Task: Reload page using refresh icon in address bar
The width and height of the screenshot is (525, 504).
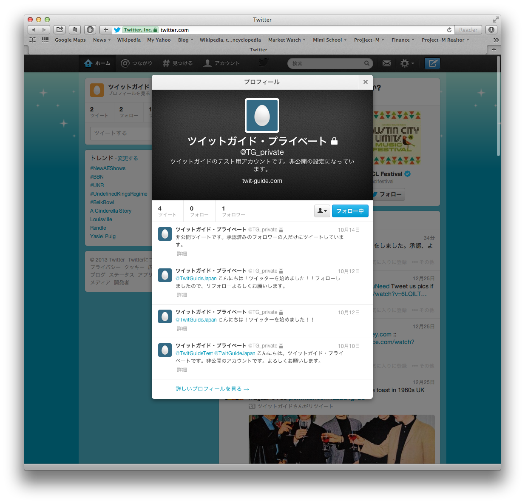Action: click(449, 30)
